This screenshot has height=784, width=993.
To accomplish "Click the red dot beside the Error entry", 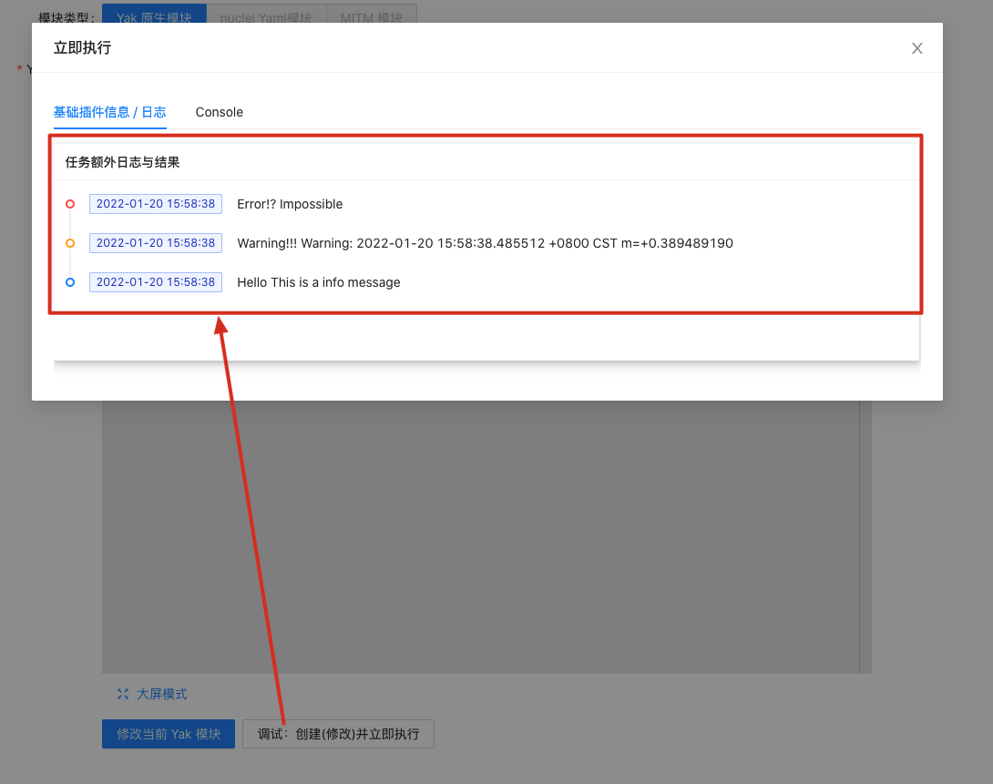I will pos(70,204).
